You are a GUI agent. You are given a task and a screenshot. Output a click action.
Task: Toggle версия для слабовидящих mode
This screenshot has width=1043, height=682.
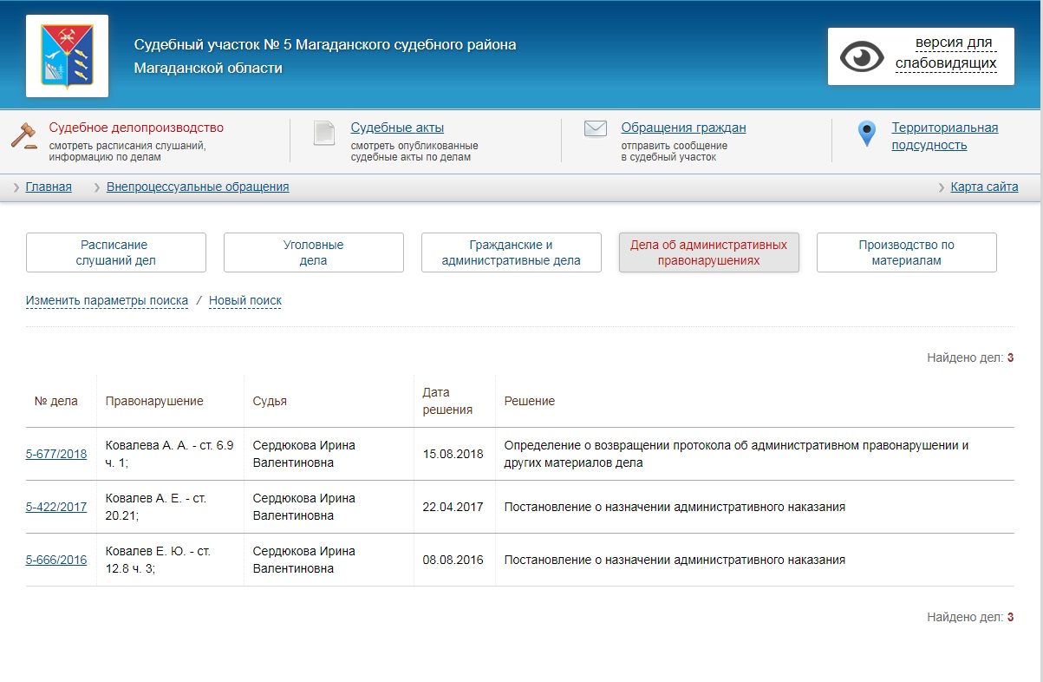946,53
